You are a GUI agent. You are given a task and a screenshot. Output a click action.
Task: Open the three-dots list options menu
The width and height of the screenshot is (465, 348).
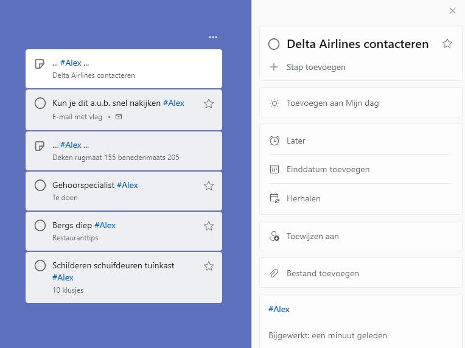(212, 37)
